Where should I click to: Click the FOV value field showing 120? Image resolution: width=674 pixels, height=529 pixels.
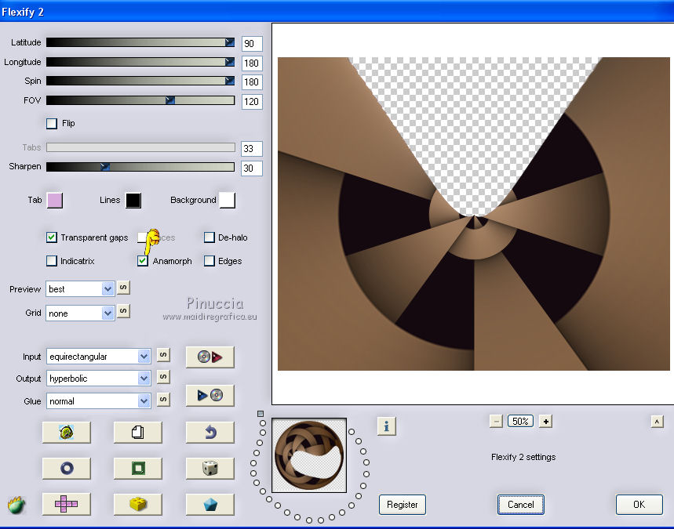[x=252, y=102]
